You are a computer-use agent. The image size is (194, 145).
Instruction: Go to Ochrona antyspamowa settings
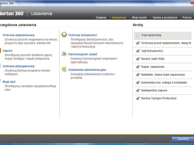[x=18, y=66]
